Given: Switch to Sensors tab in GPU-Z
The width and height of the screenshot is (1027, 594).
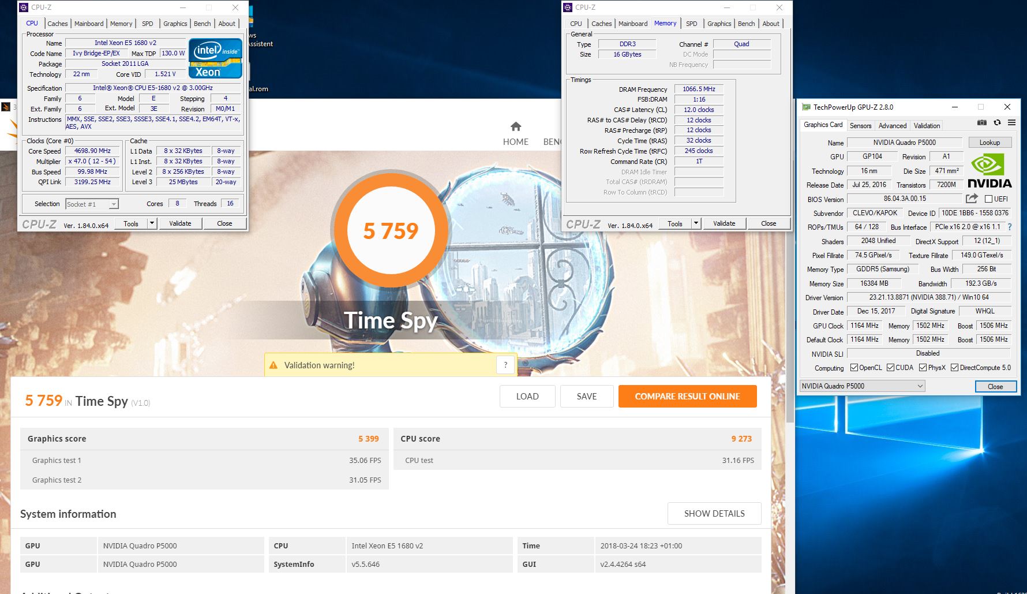Looking at the screenshot, I should coord(860,125).
